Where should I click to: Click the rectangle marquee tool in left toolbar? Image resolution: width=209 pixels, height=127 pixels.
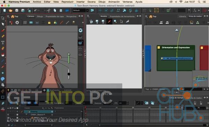[x=3, y=97]
